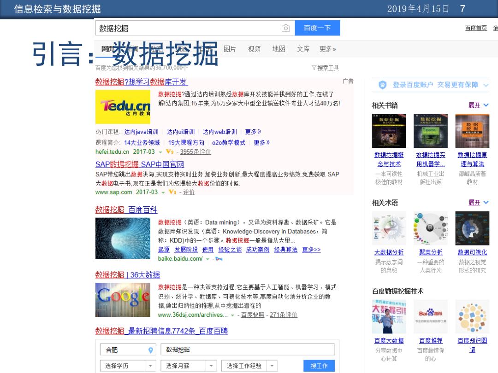Click the 评价 link beside www.sap.com
The image size is (498, 373).
189,192
